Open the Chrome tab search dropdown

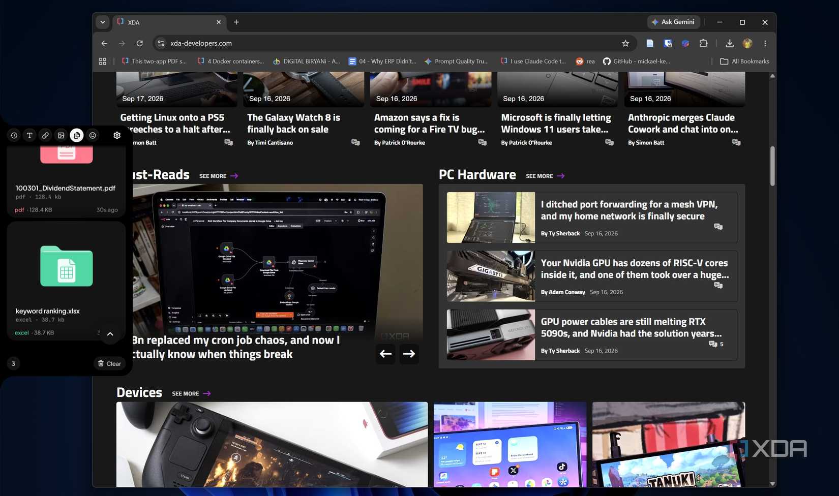pyautogui.click(x=103, y=22)
